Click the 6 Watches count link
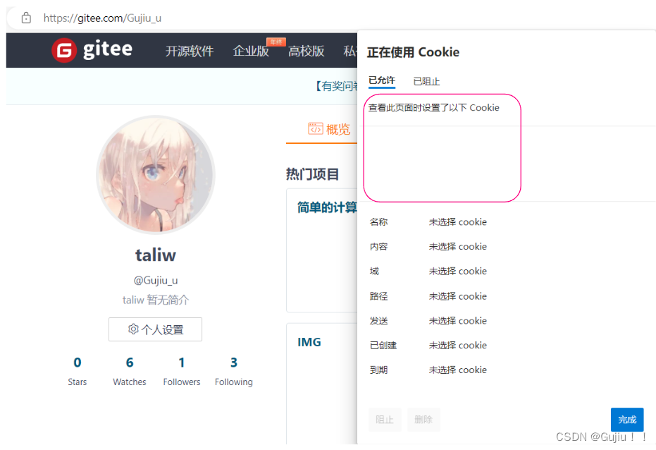 tap(129, 371)
